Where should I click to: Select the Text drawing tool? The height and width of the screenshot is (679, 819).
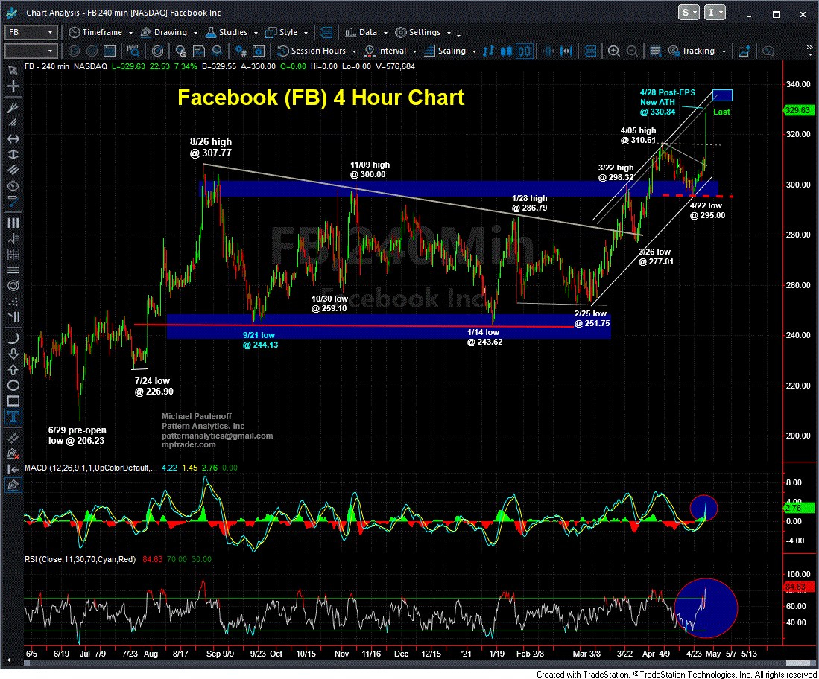point(13,416)
